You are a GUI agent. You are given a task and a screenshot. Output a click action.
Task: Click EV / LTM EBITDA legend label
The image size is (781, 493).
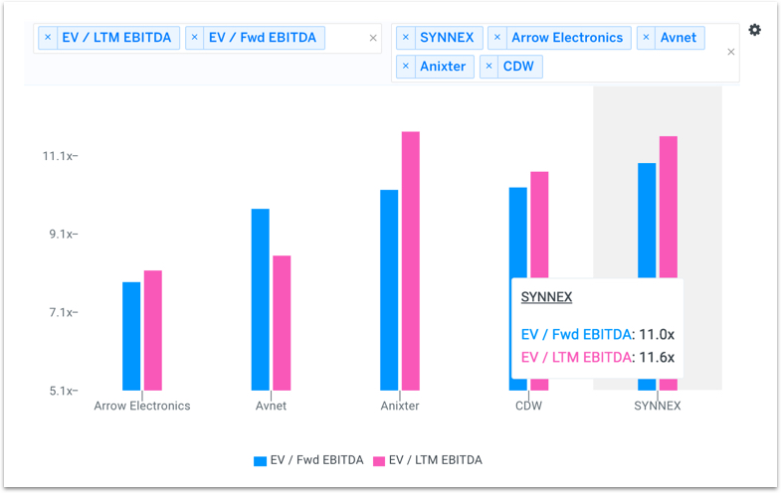click(436, 460)
